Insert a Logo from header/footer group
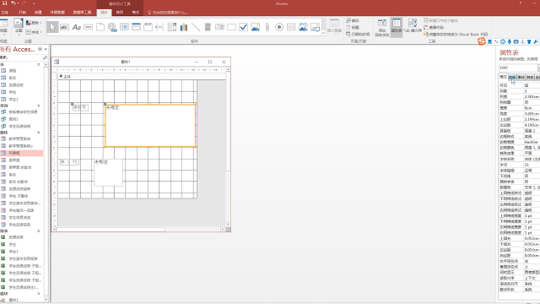 353,20
